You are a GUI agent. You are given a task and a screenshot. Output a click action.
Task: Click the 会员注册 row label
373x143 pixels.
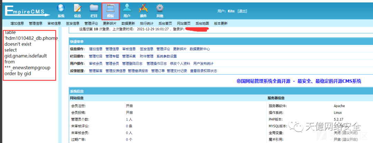click(x=78, y=106)
